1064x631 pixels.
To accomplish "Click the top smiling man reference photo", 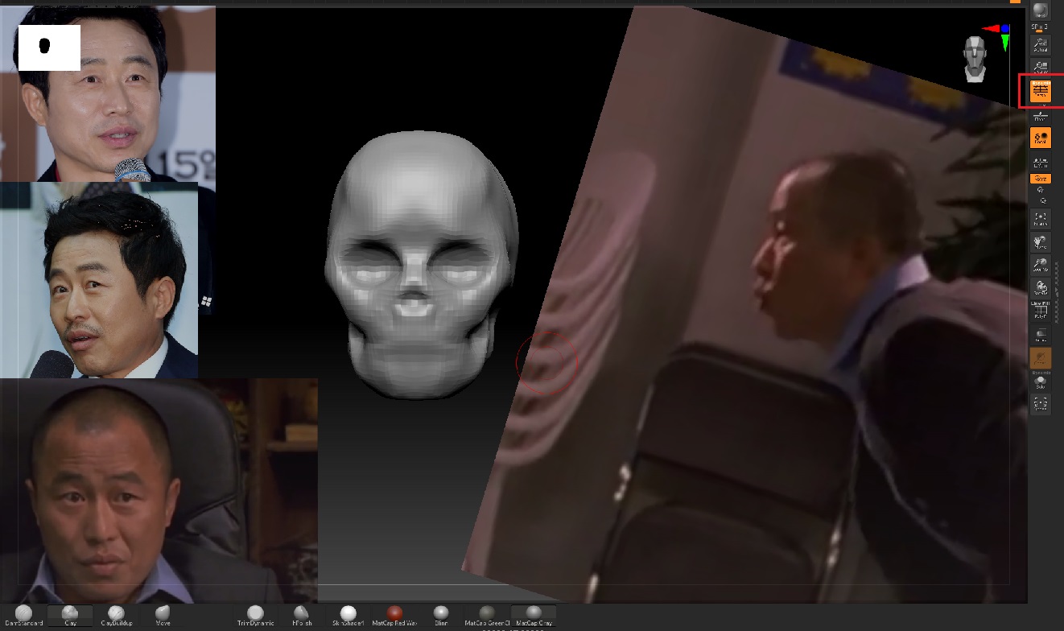I will click(x=108, y=93).
